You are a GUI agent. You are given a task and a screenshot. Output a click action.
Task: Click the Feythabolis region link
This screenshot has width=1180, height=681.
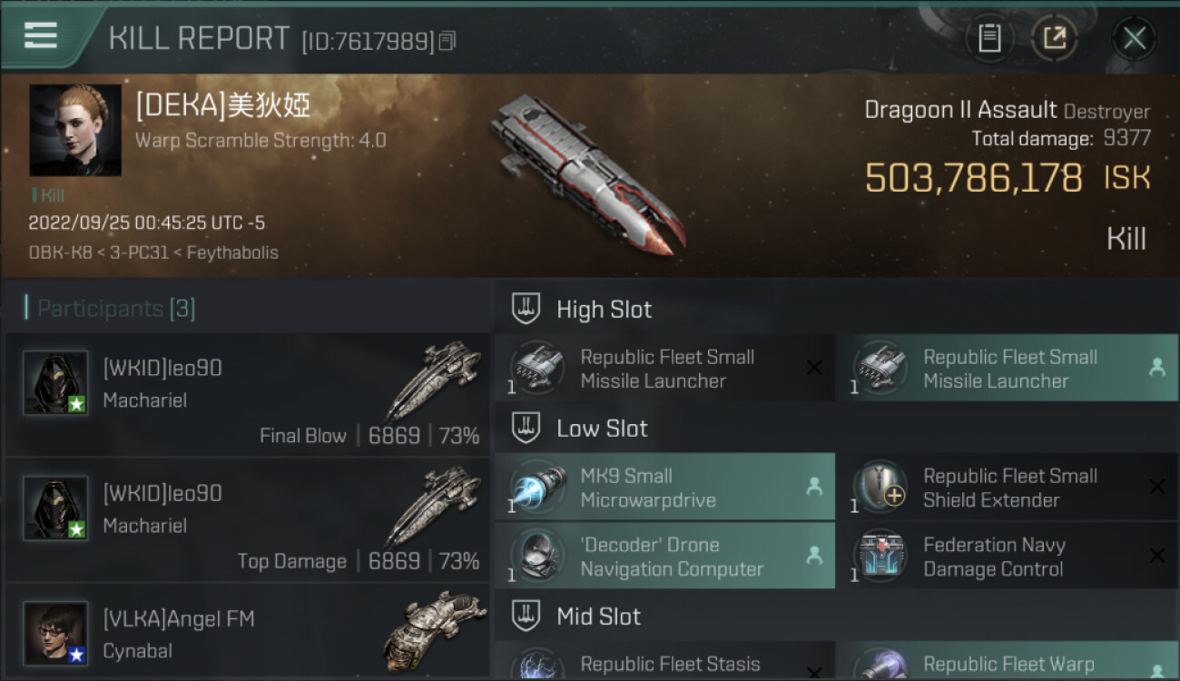pos(232,252)
